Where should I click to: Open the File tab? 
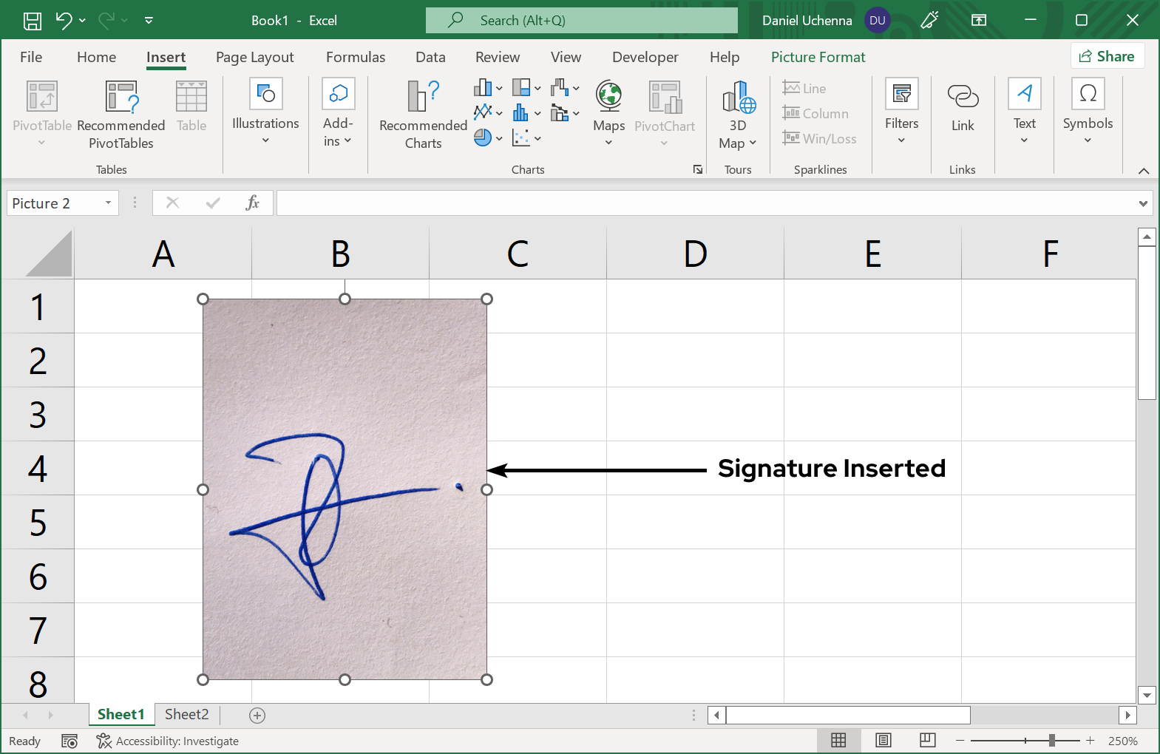(x=31, y=57)
